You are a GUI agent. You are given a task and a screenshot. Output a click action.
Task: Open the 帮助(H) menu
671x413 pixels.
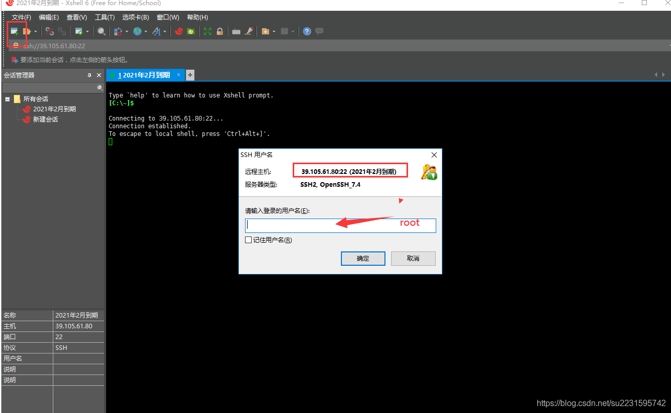(x=197, y=17)
